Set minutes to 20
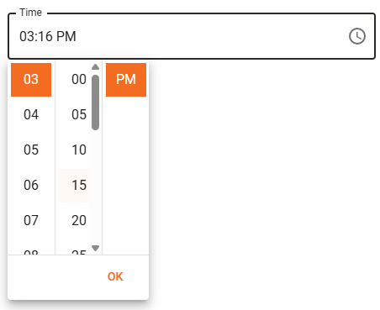 coord(74,221)
